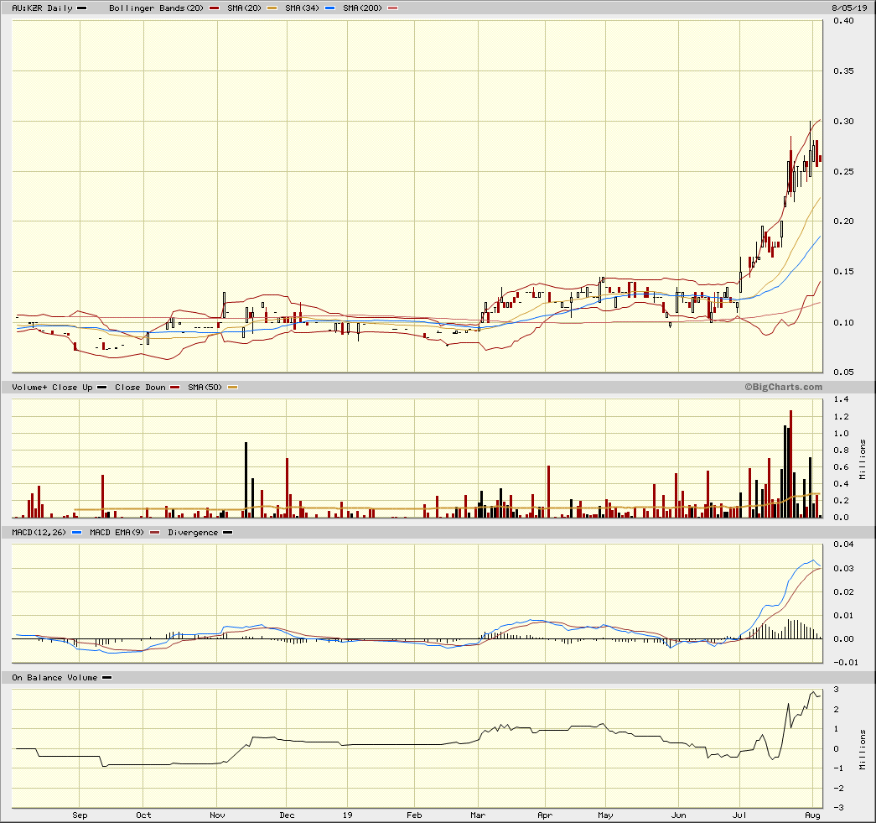Click the 1.4 volume axis label
This screenshot has width=876, height=823.
pos(841,399)
